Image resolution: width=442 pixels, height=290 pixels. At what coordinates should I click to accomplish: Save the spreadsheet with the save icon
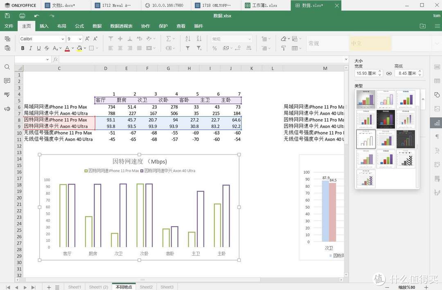point(8,16)
